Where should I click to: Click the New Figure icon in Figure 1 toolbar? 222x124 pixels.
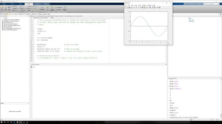125,8
